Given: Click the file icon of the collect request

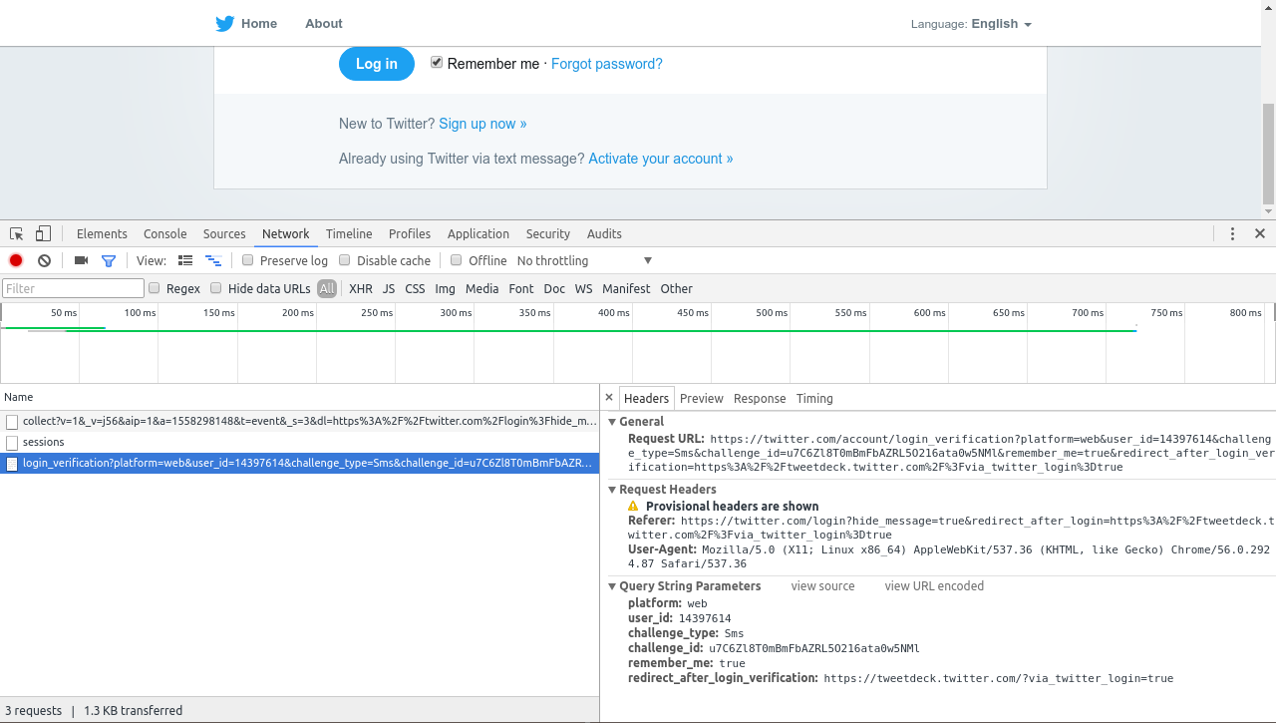Looking at the screenshot, I should 12,422.
